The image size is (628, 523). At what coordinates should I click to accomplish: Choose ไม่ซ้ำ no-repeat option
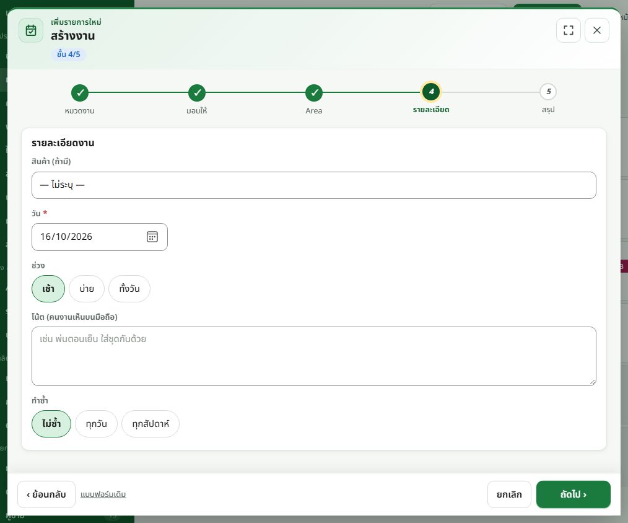click(x=51, y=424)
